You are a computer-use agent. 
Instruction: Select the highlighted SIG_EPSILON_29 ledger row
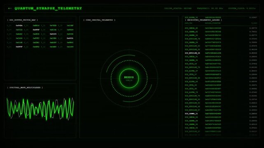[221, 53]
